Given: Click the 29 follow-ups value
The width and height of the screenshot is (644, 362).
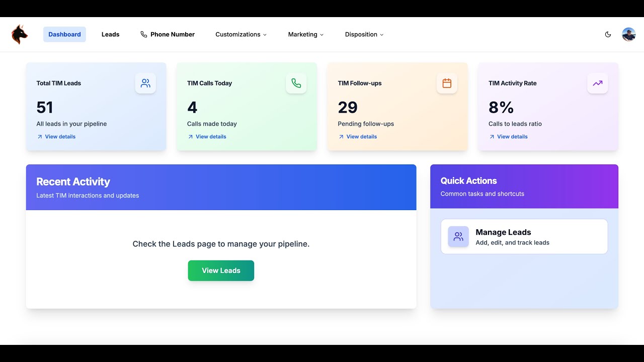Looking at the screenshot, I should click(348, 107).
